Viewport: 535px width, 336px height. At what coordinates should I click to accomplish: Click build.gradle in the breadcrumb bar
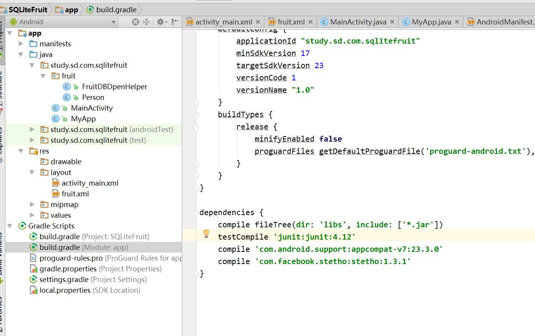tap(116, 10)
